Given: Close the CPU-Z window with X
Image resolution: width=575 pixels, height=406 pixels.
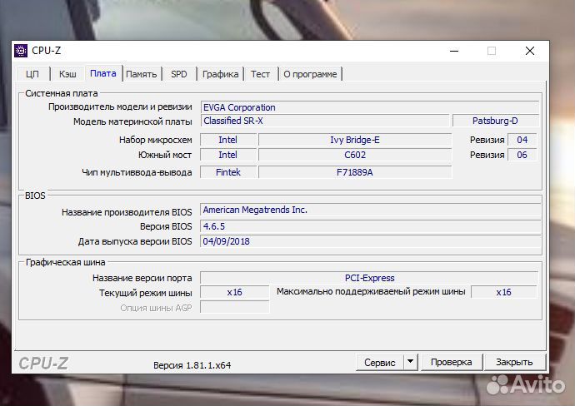Looking at the screenshot, I should (x=530, y=51).
